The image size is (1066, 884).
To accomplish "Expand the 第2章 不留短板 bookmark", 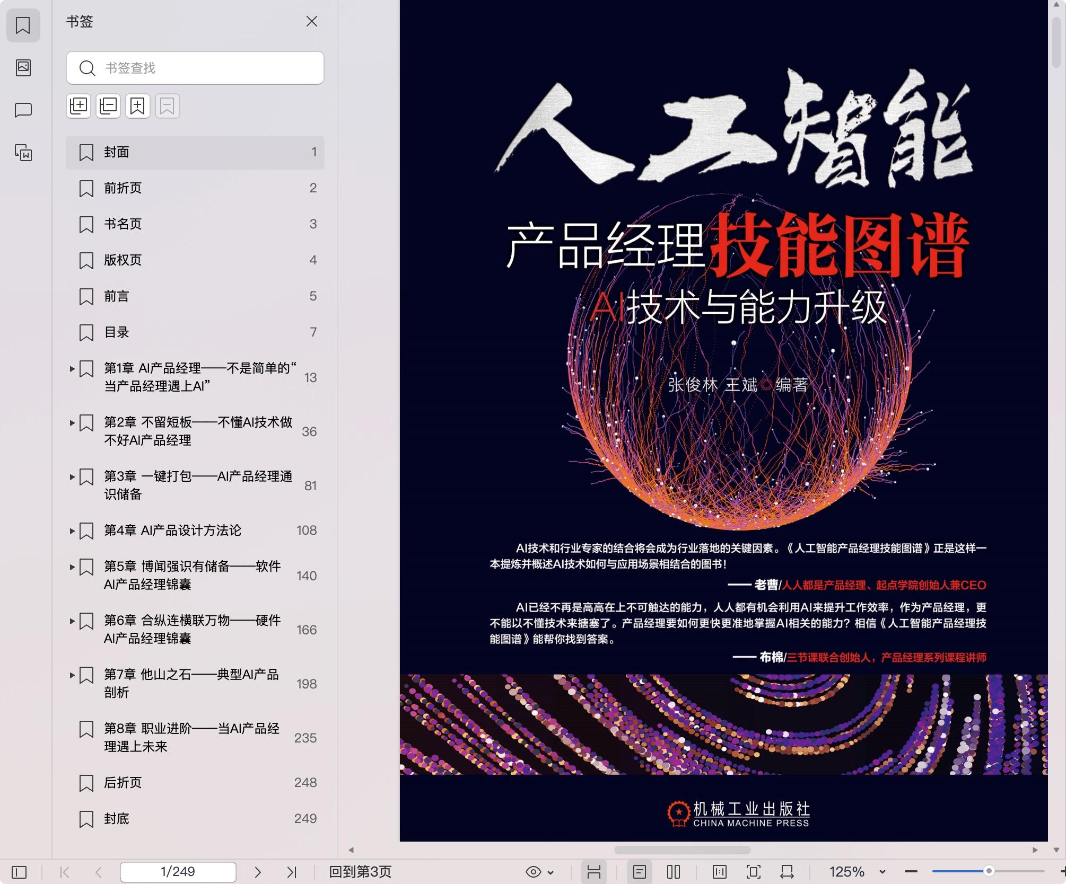I will [x=72, y=423].
